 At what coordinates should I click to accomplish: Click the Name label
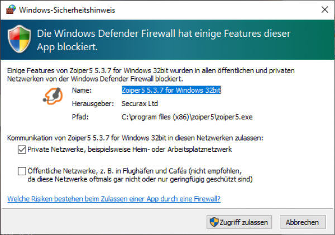(x=82, y=90)
